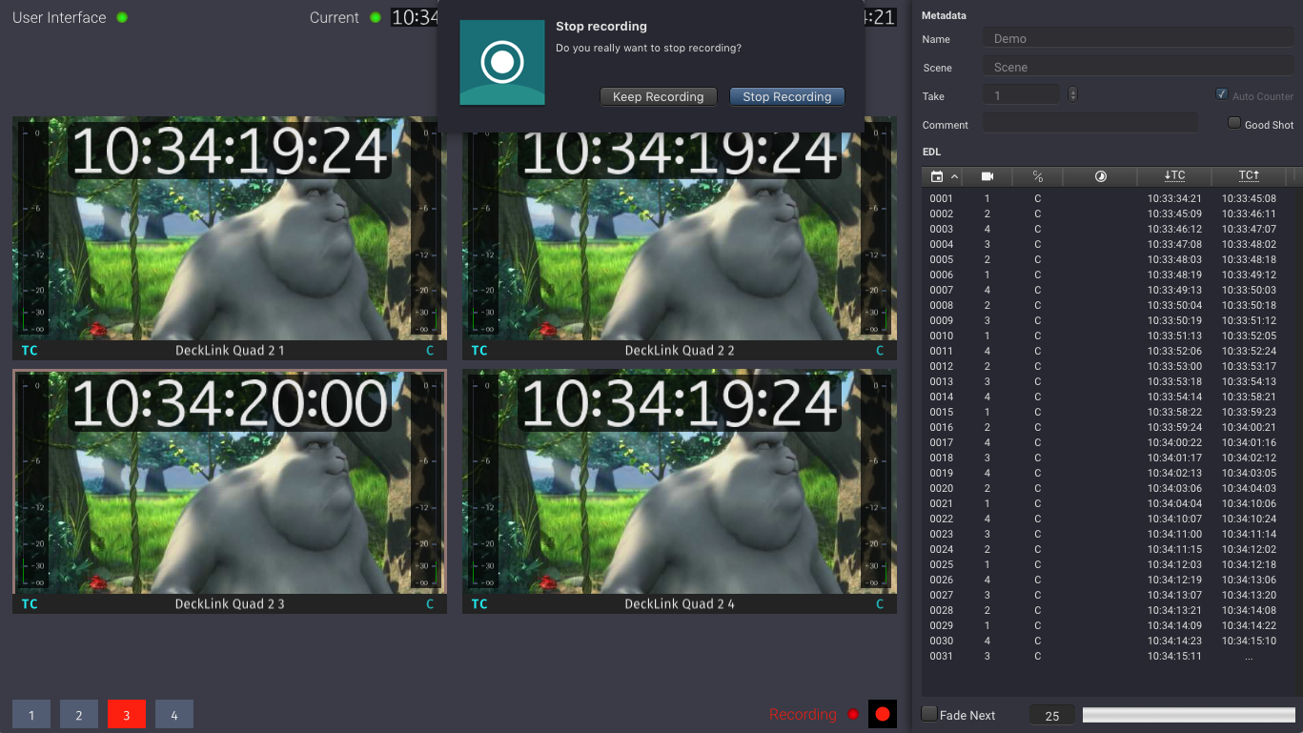Click the Name field containing Demo
The height and width of the screenshot is (733, 1303).
[x=1138, y=39]
